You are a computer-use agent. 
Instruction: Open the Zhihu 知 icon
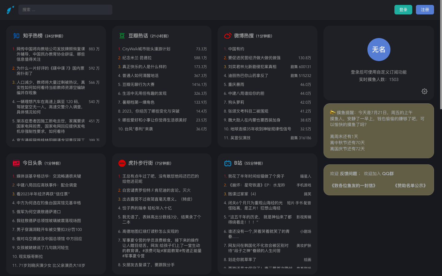tap(16, 36)
